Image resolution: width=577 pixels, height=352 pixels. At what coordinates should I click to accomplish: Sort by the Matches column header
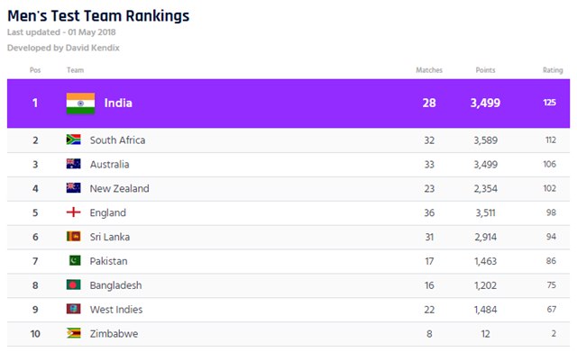click(x=429, y=70)
